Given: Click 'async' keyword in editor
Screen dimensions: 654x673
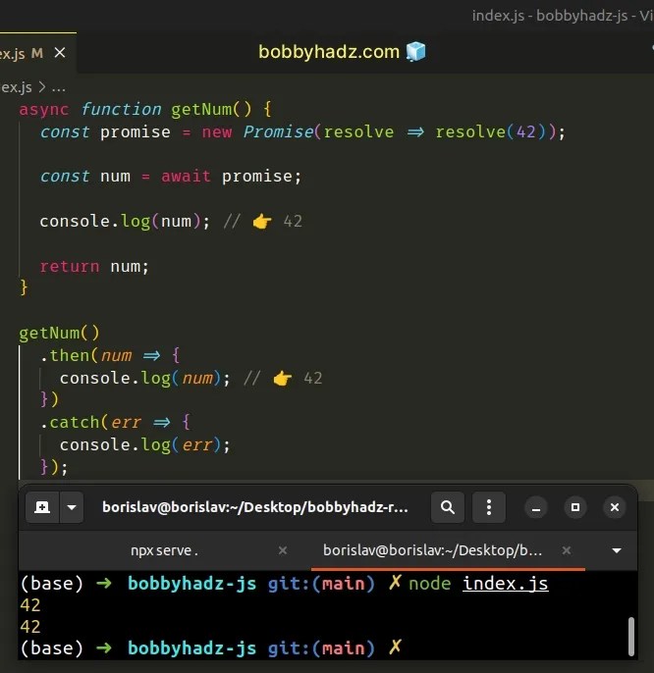Looking at the screenshot, I should [44, 110].
